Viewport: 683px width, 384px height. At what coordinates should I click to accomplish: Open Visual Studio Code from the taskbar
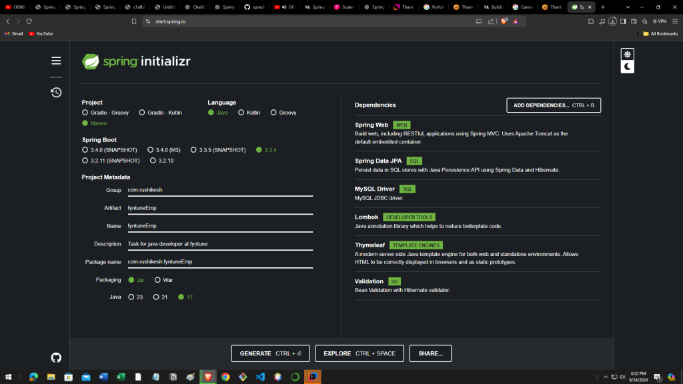tap(261, 377)
